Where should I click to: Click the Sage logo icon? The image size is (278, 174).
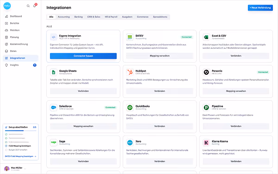tap(54, 142)
